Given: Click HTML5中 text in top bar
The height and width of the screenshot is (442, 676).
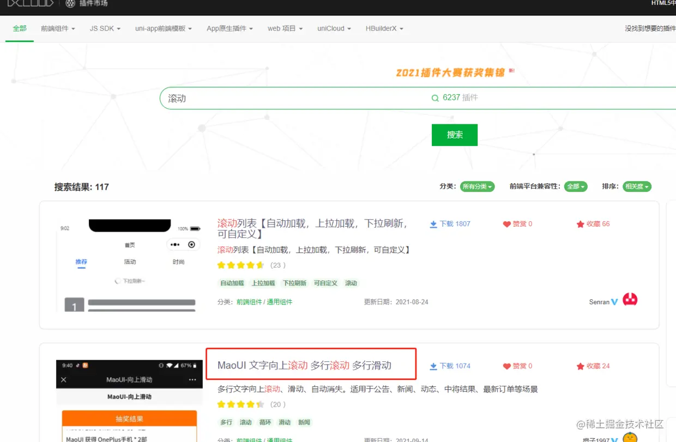Looking at the screenshot, I should 663,3.
